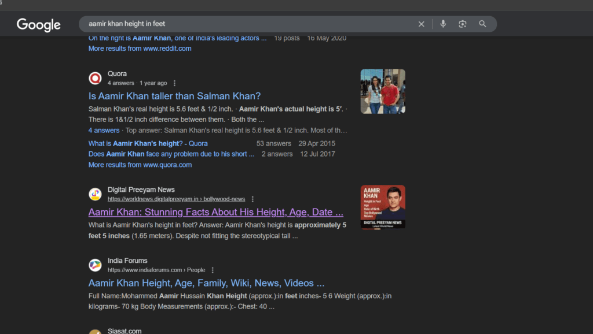This screenshot has height=334, width=593.
Task: Clear the search box with the X icon
Action: pos(422,24)
